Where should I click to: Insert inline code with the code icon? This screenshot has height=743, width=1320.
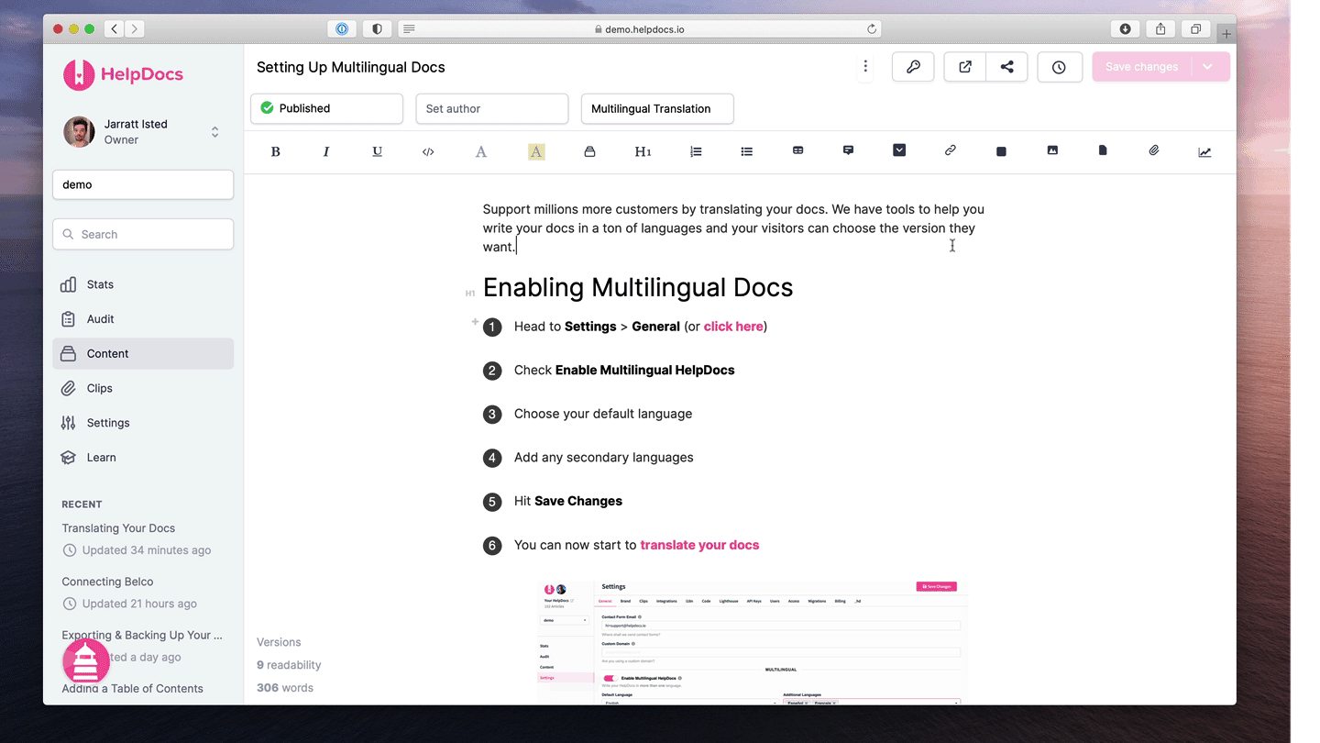point(428,151)
